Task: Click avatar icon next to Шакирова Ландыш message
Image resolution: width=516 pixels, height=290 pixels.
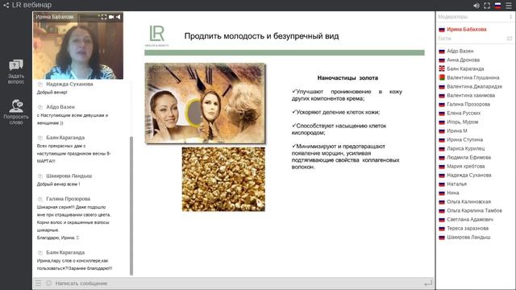Action: (40, 176)
